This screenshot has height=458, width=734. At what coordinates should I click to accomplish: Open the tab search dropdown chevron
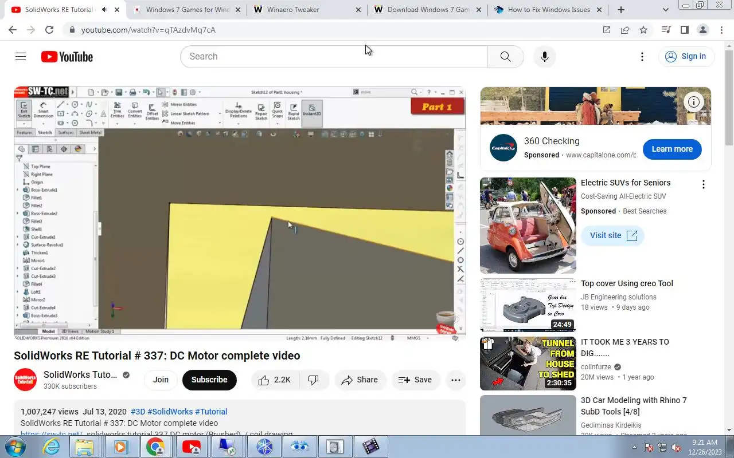(x=665, y=10)
